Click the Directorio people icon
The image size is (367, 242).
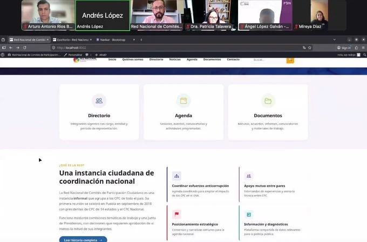pyautogui.click(x=99, y=100)
